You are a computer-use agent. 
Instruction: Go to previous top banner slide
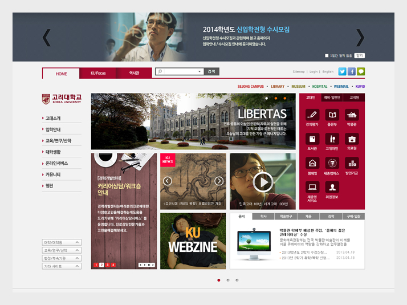47,38
